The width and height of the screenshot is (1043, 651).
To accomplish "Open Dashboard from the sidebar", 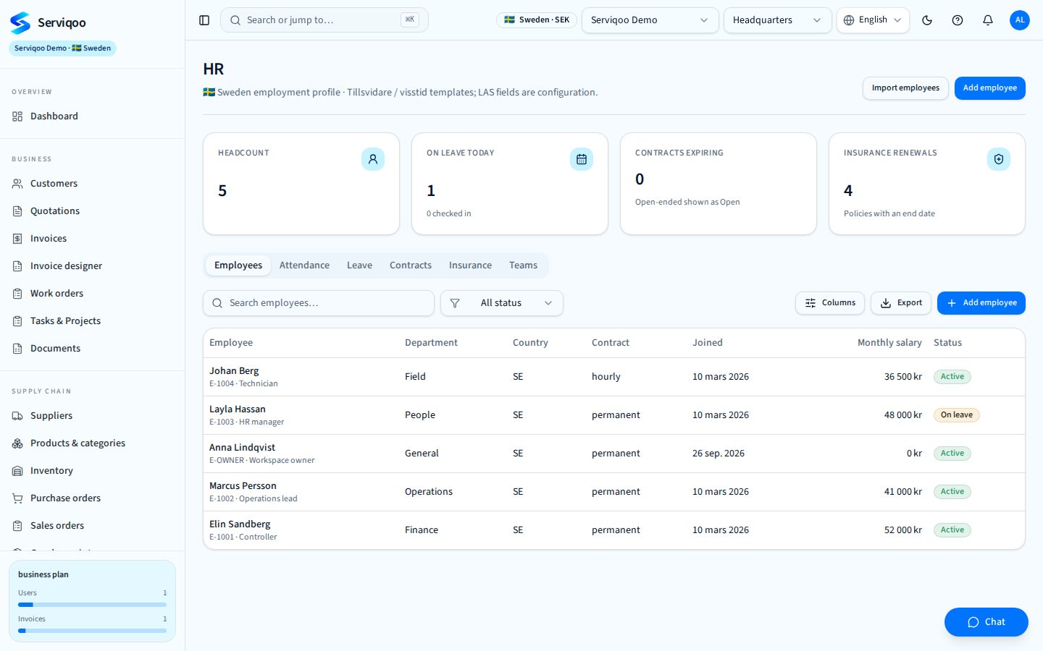I will click(92, 116).
